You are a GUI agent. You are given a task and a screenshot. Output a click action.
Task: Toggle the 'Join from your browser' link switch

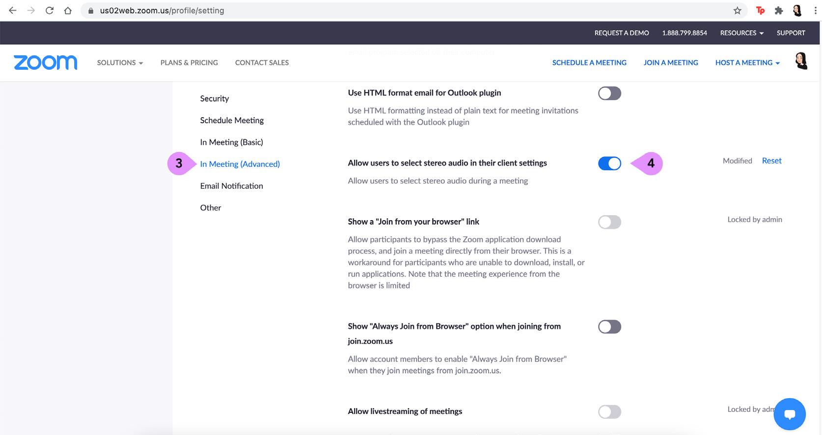609,222
